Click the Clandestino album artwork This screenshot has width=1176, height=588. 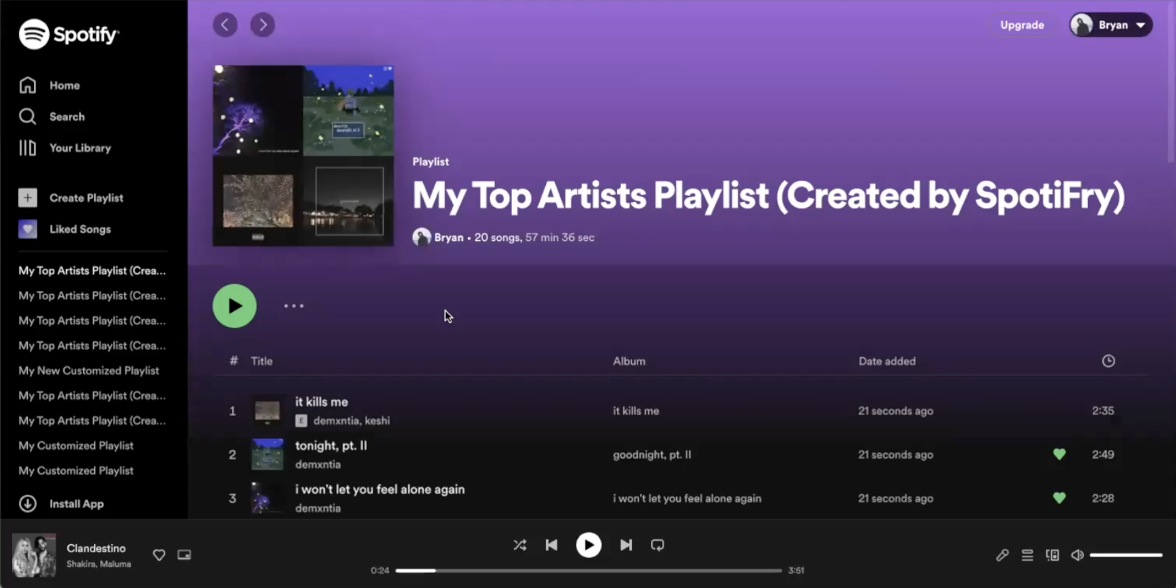click(34, 555)
